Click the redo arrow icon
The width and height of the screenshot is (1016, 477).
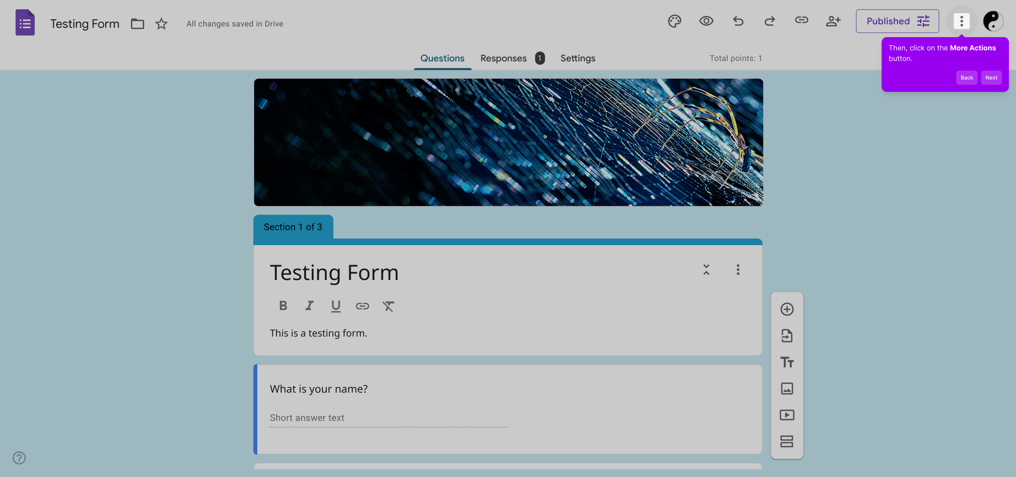(770, 21)
